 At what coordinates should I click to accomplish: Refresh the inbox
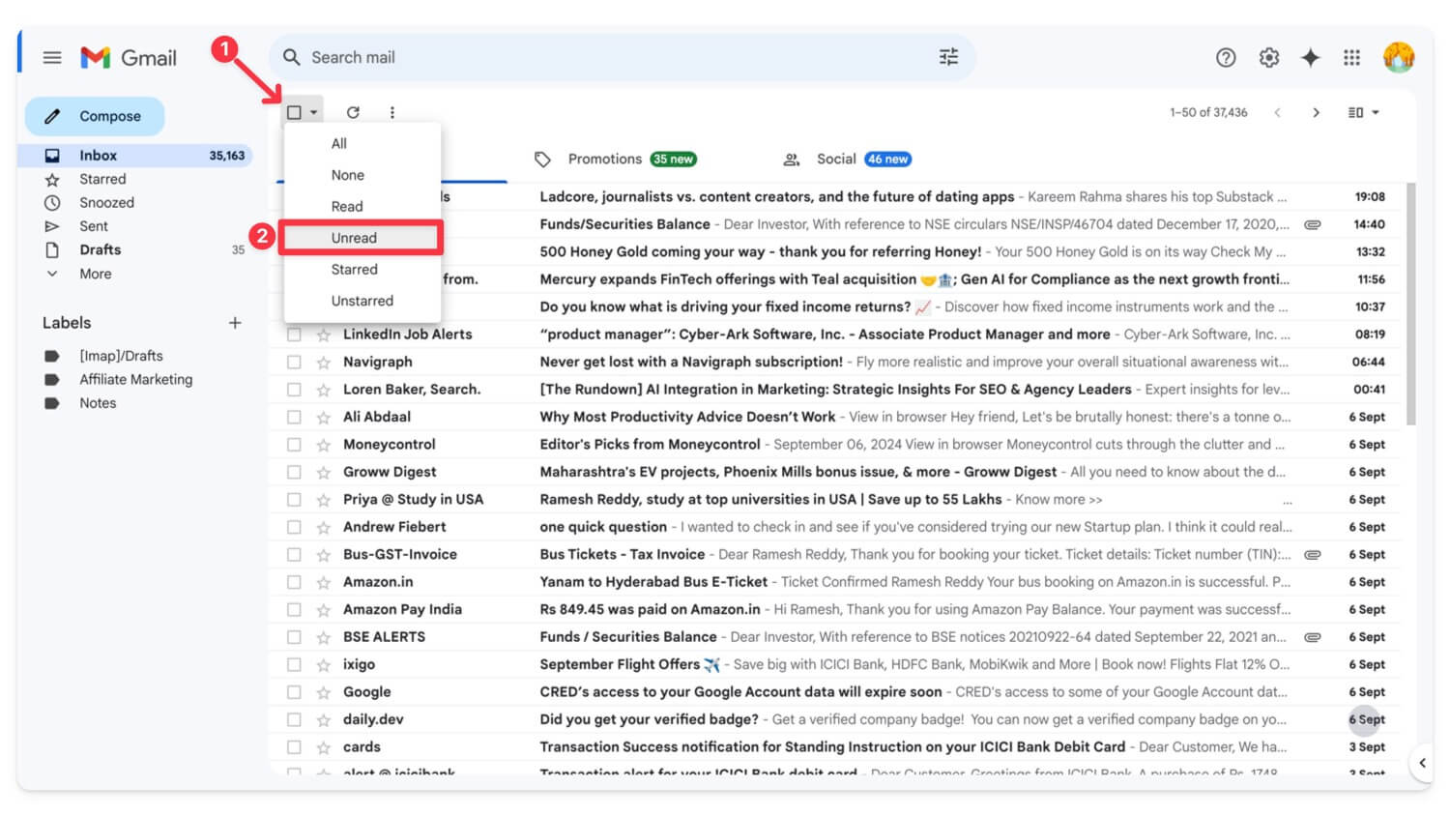(x=353, y=112)
